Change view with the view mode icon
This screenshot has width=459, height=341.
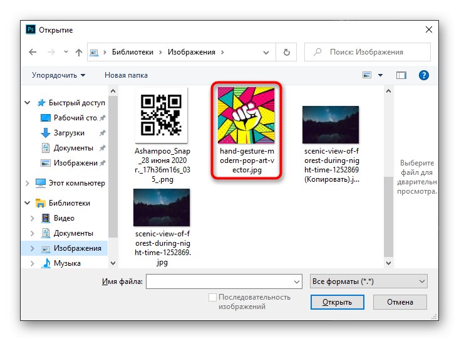click(367, 75)
